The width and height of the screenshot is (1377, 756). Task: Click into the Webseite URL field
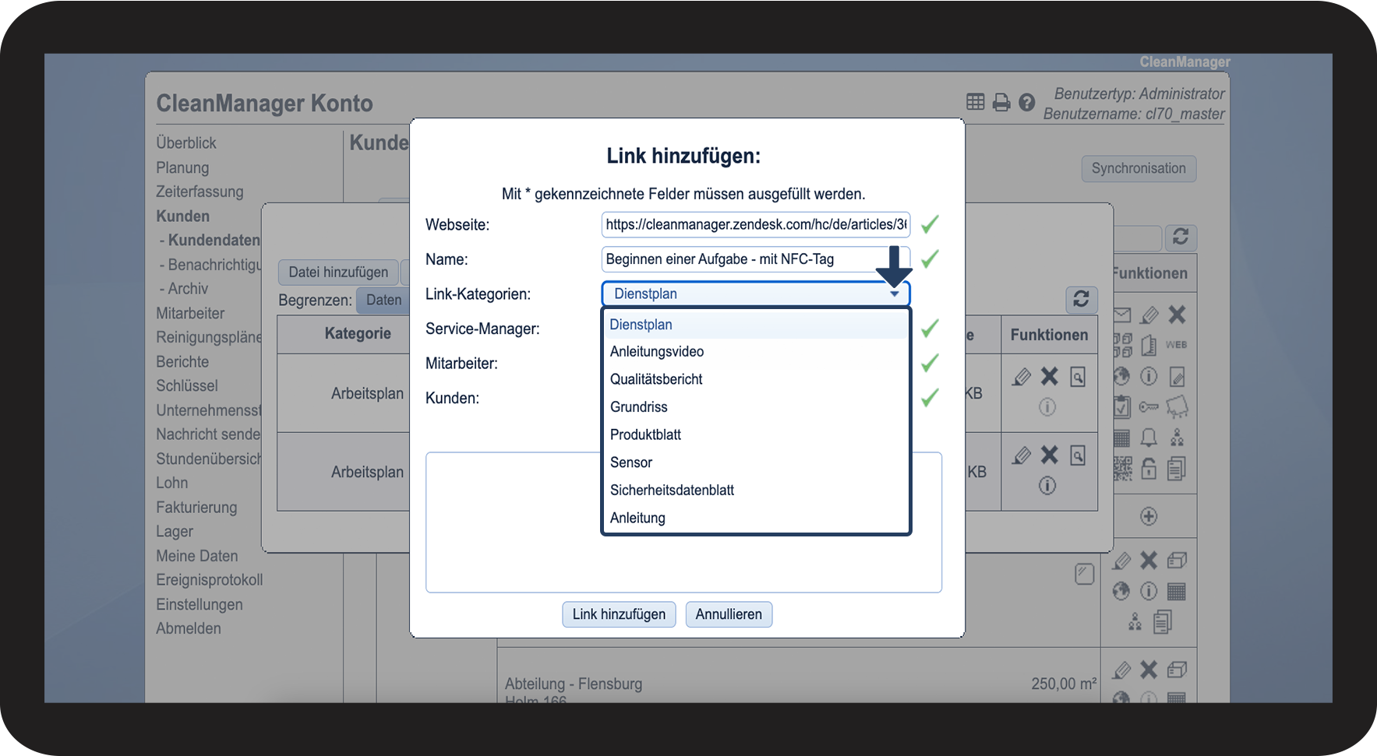coord(755,225)
